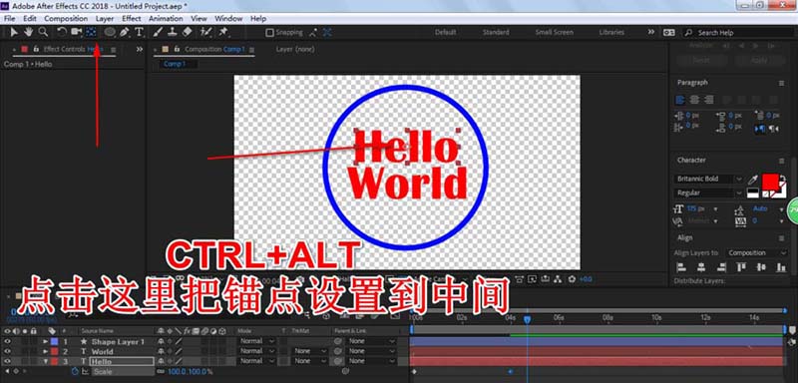Image resolution: width=798 pixels, height=383 pixels.
Task: Set paragraph alignment to left
Action: tap(680, 100)
